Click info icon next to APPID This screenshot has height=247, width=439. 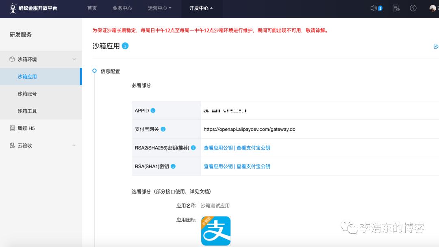153,110
